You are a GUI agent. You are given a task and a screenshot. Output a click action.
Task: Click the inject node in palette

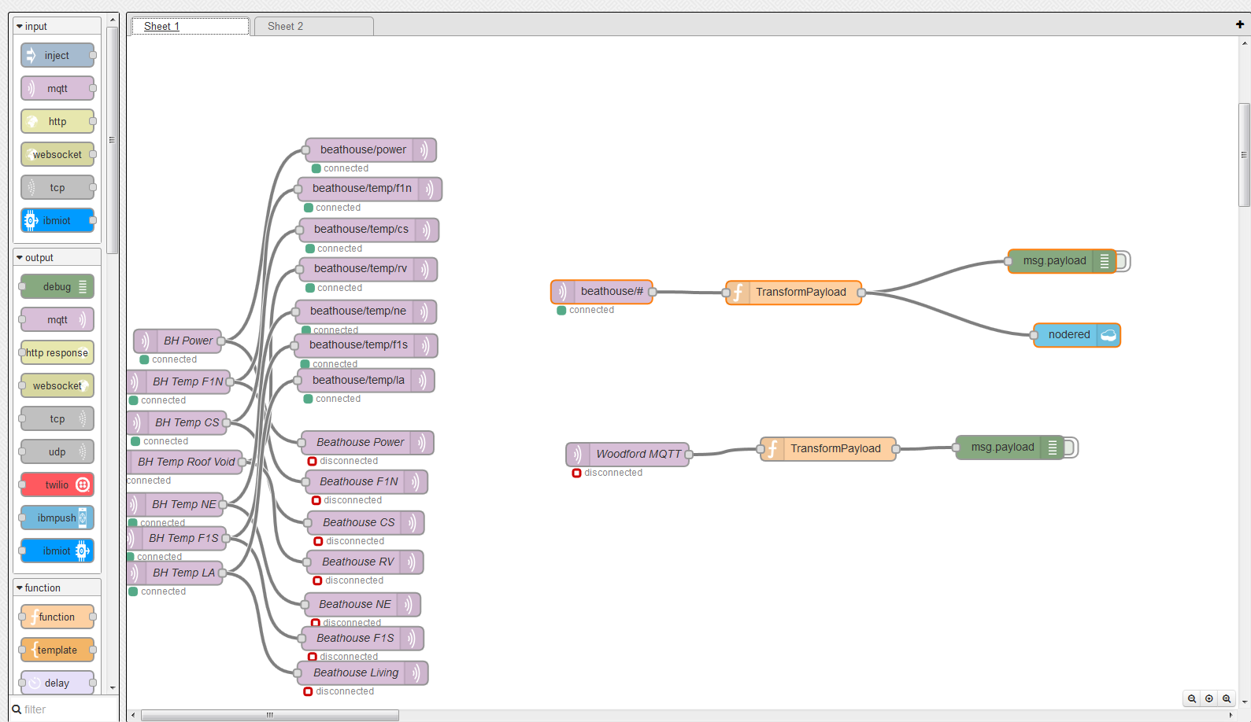coord(57,55)
